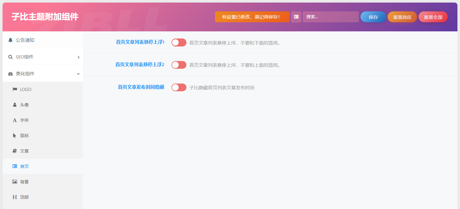This screenshot has width=460, height=209.
Task: Toggle 首页文章列表悬停上浮1 switch
Action: [179, 42]
